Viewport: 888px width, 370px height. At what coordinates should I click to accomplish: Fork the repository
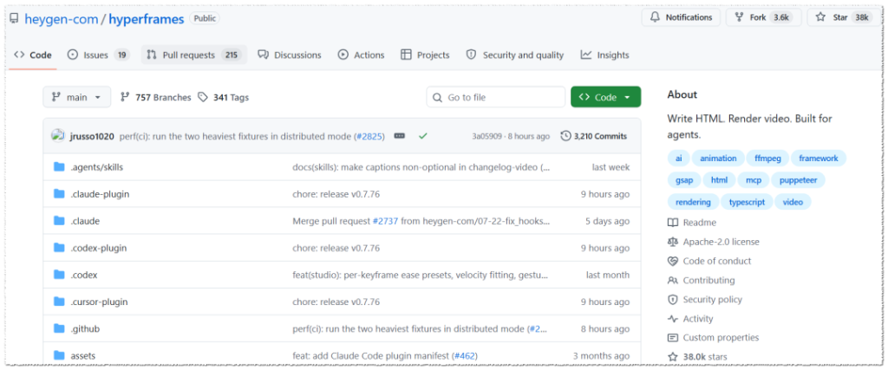(x=764, y=17)
